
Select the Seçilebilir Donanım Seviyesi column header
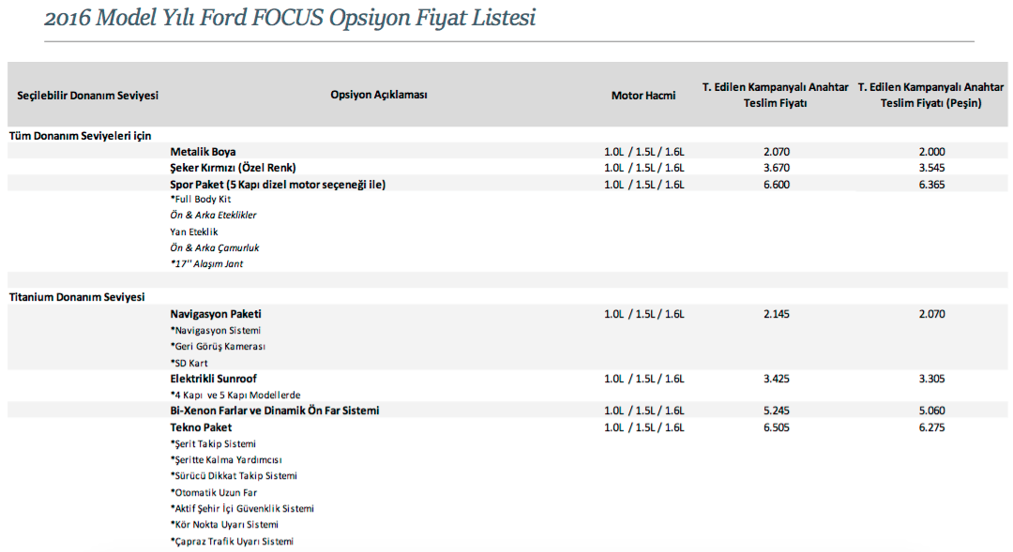pos(88,96)
